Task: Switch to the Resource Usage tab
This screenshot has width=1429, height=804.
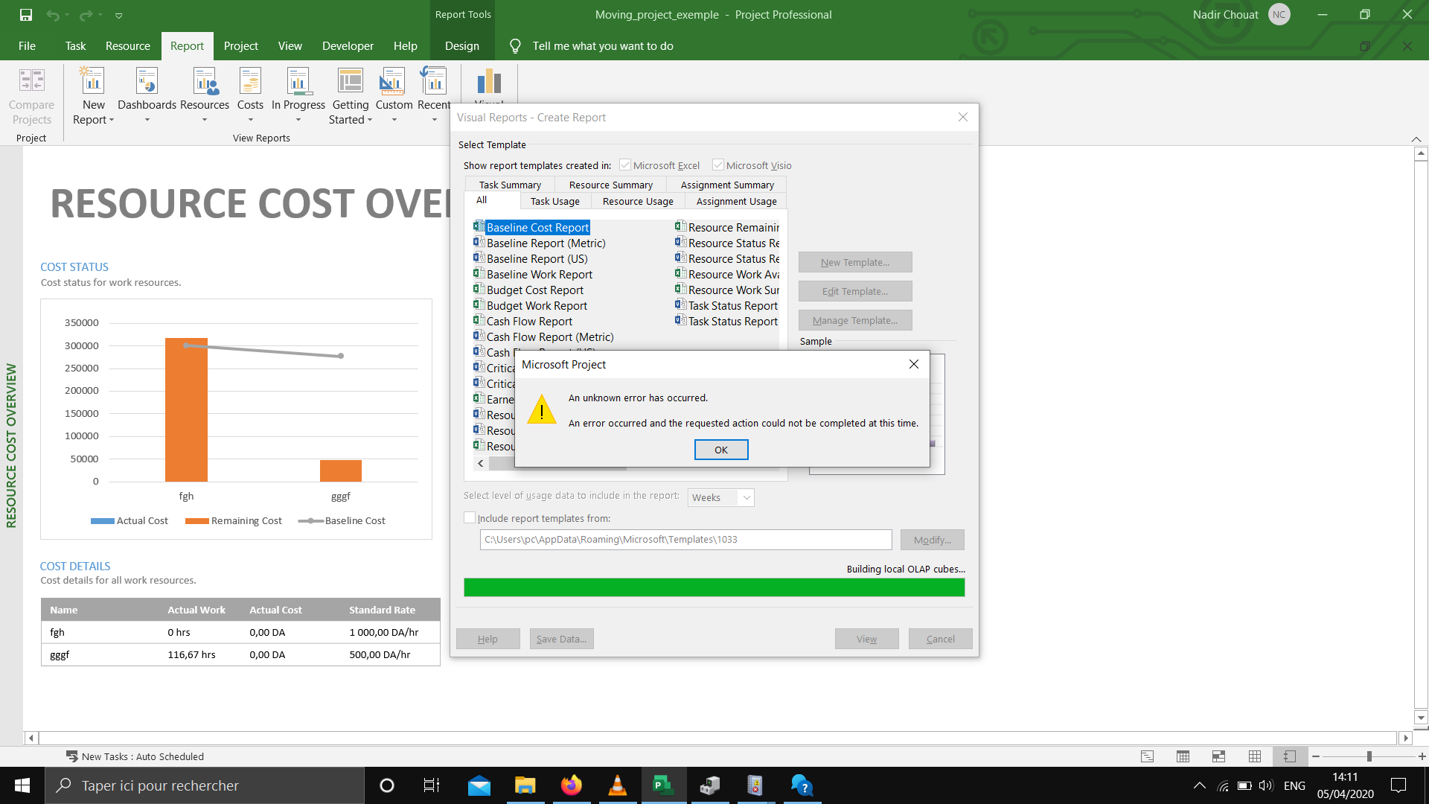Action: pos(638,201)
